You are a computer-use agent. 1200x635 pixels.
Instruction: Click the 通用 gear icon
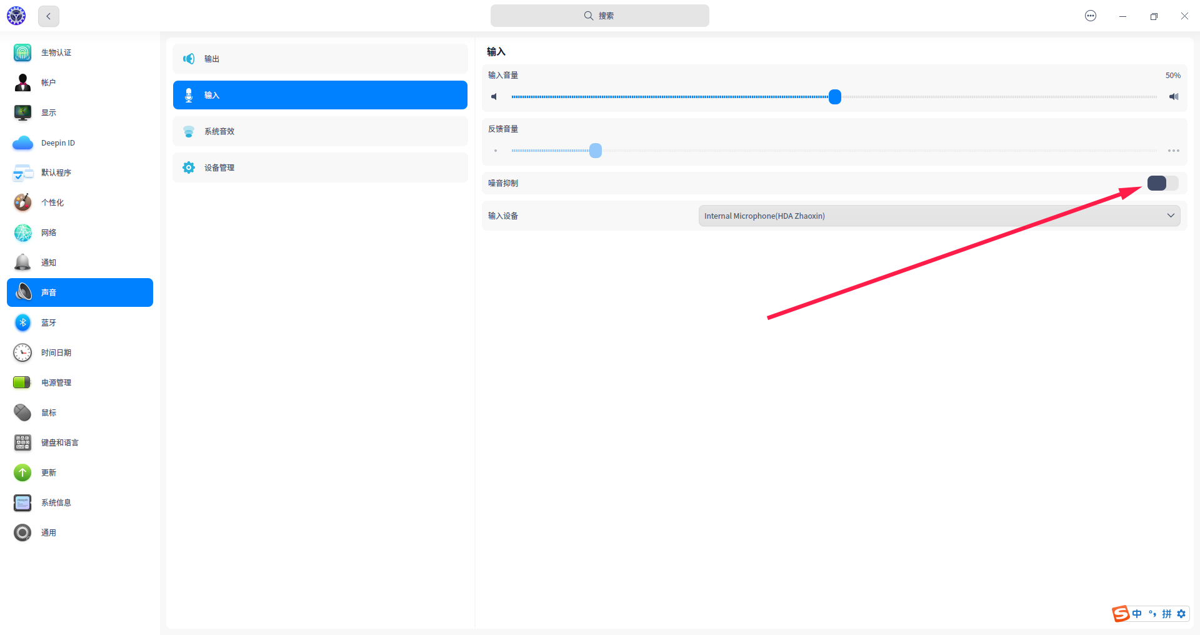tap(22, 532)
